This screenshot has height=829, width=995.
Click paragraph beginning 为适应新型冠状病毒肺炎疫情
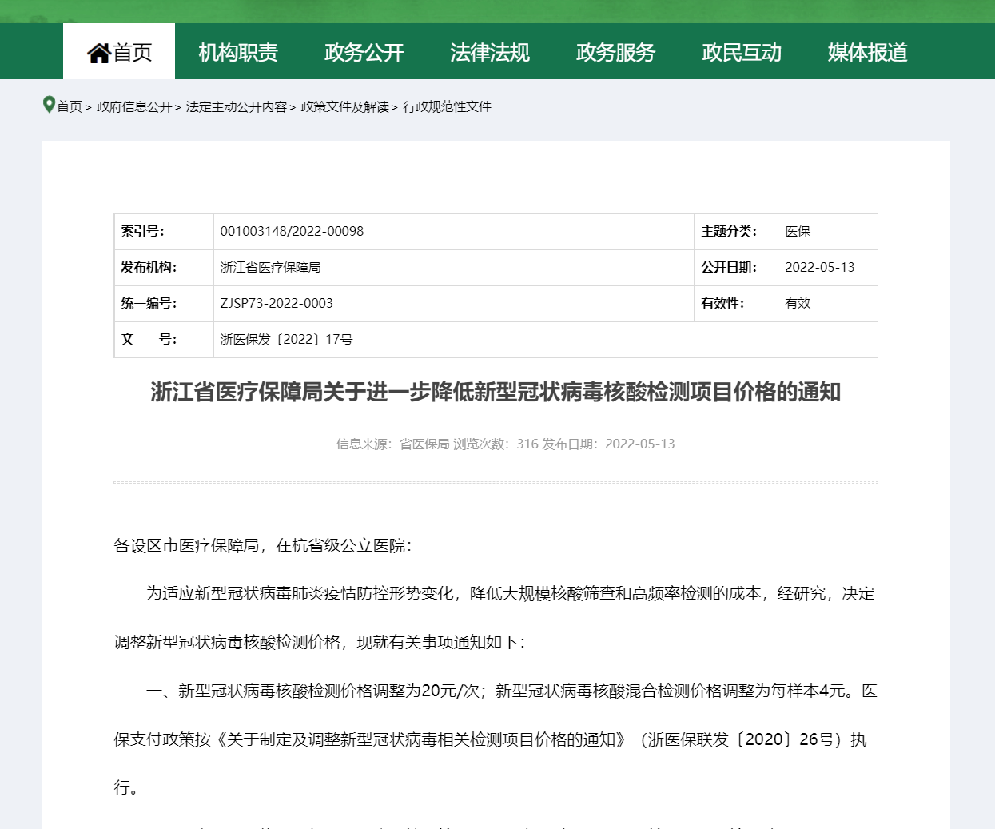(510, 593)
